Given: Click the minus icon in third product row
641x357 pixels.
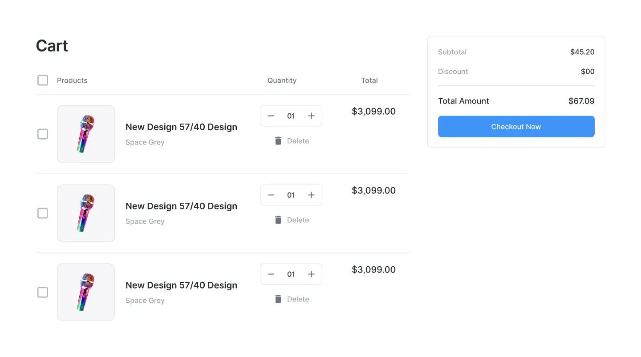Looking at the screenshot, I should pos(271,274).
